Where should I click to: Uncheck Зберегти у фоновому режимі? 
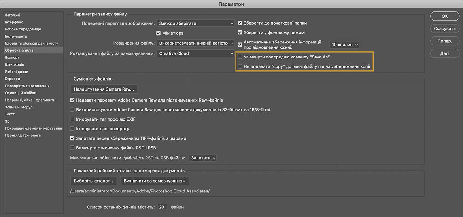[240, 32]
